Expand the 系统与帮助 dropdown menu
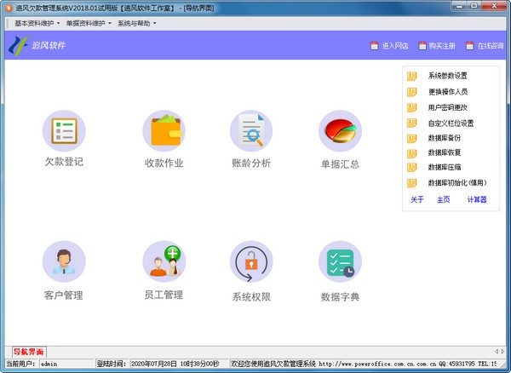The width and height of the screenshot is (511, 373). point(136,23)
